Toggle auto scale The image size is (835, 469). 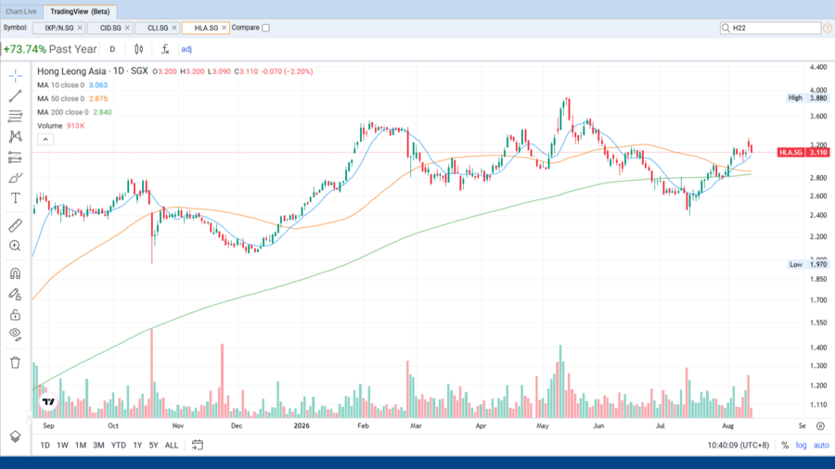(821, 446)
